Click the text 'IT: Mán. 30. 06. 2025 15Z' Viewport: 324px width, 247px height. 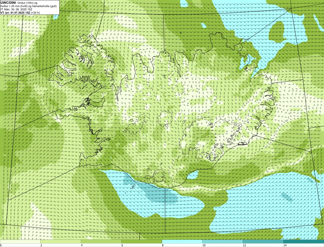pos(16,9)
